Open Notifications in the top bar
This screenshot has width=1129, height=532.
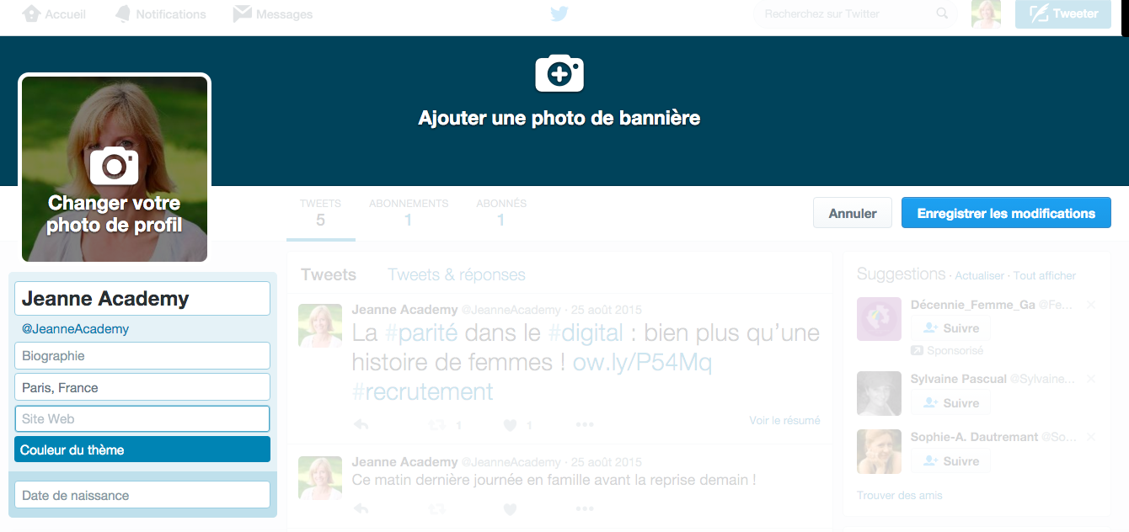point(161,14)
